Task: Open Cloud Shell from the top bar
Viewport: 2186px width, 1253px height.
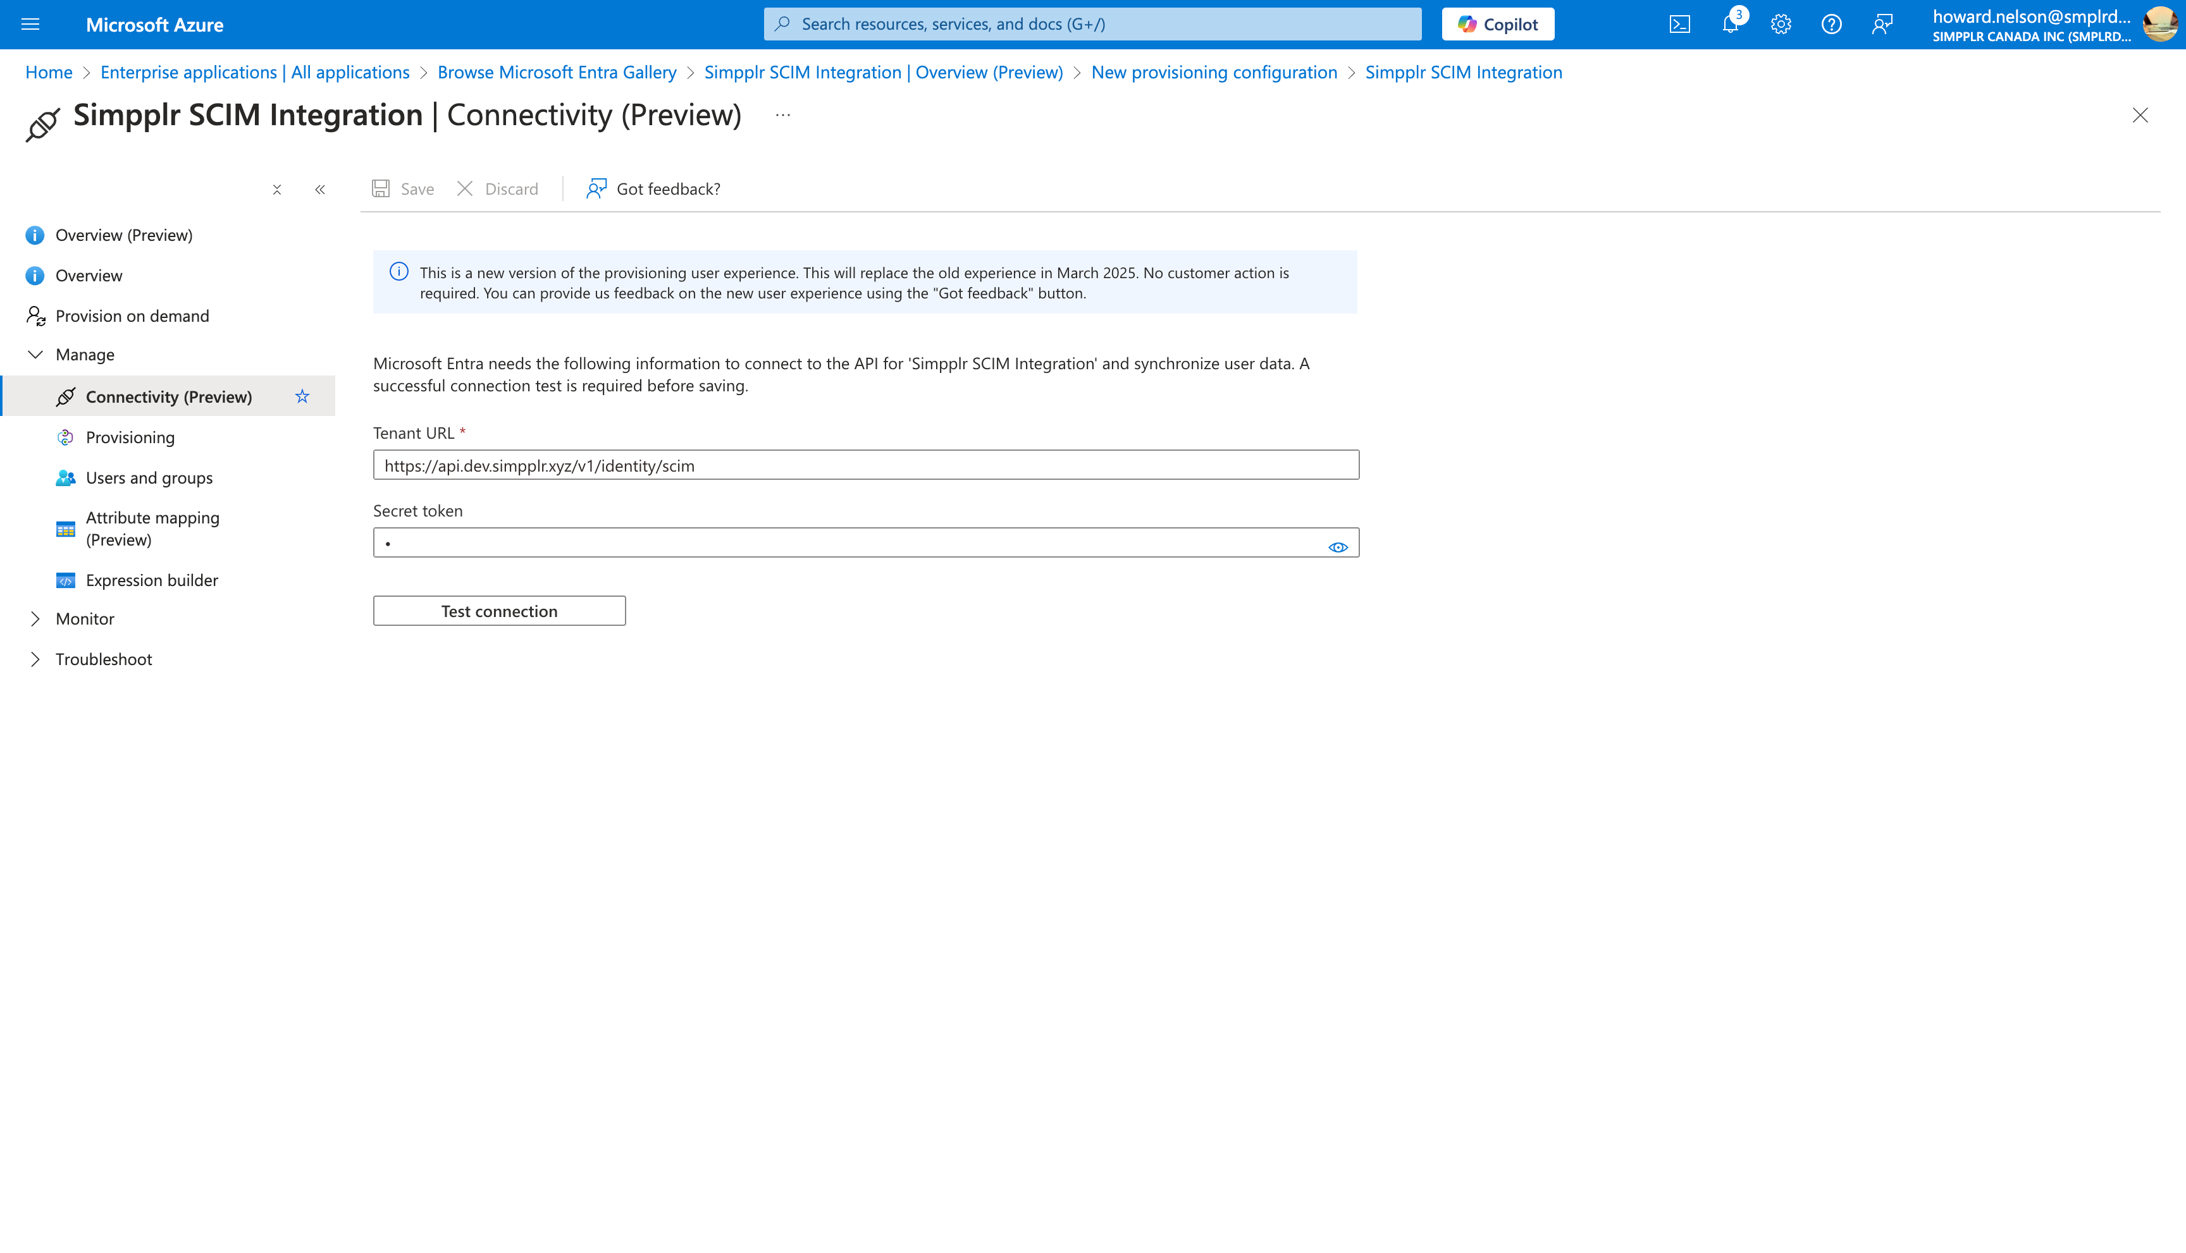Action: [1680, 24]
